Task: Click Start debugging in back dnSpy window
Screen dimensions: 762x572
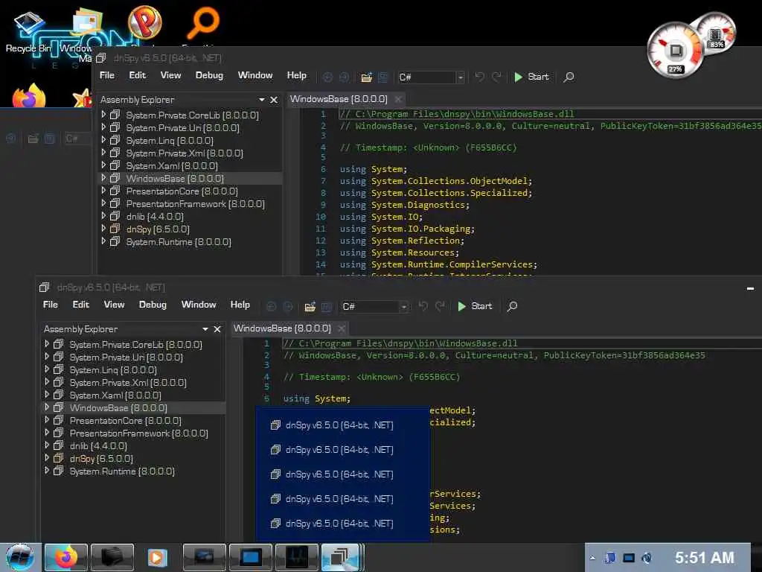Action: (x=531, y=77)
